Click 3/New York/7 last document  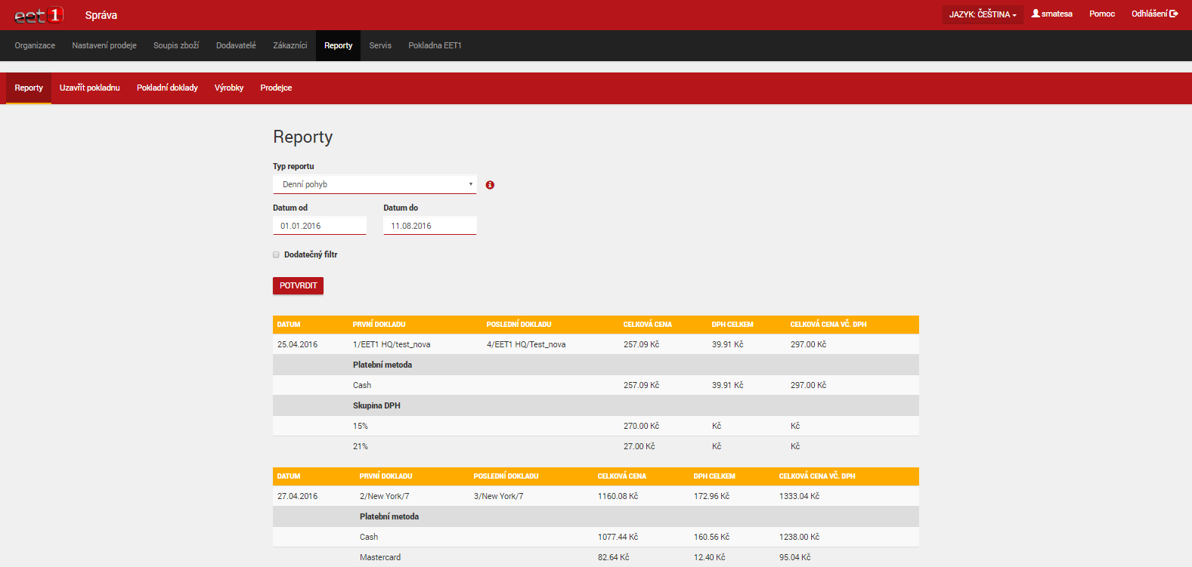coord(498,496)
